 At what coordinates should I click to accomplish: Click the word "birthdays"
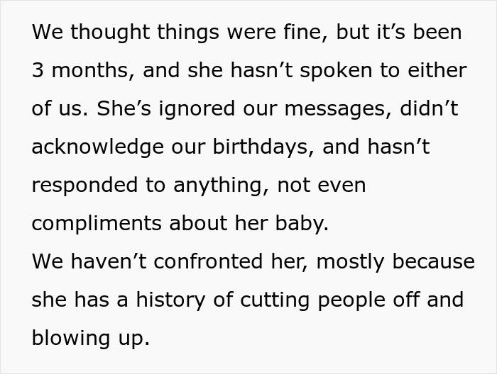coord(260,147)
